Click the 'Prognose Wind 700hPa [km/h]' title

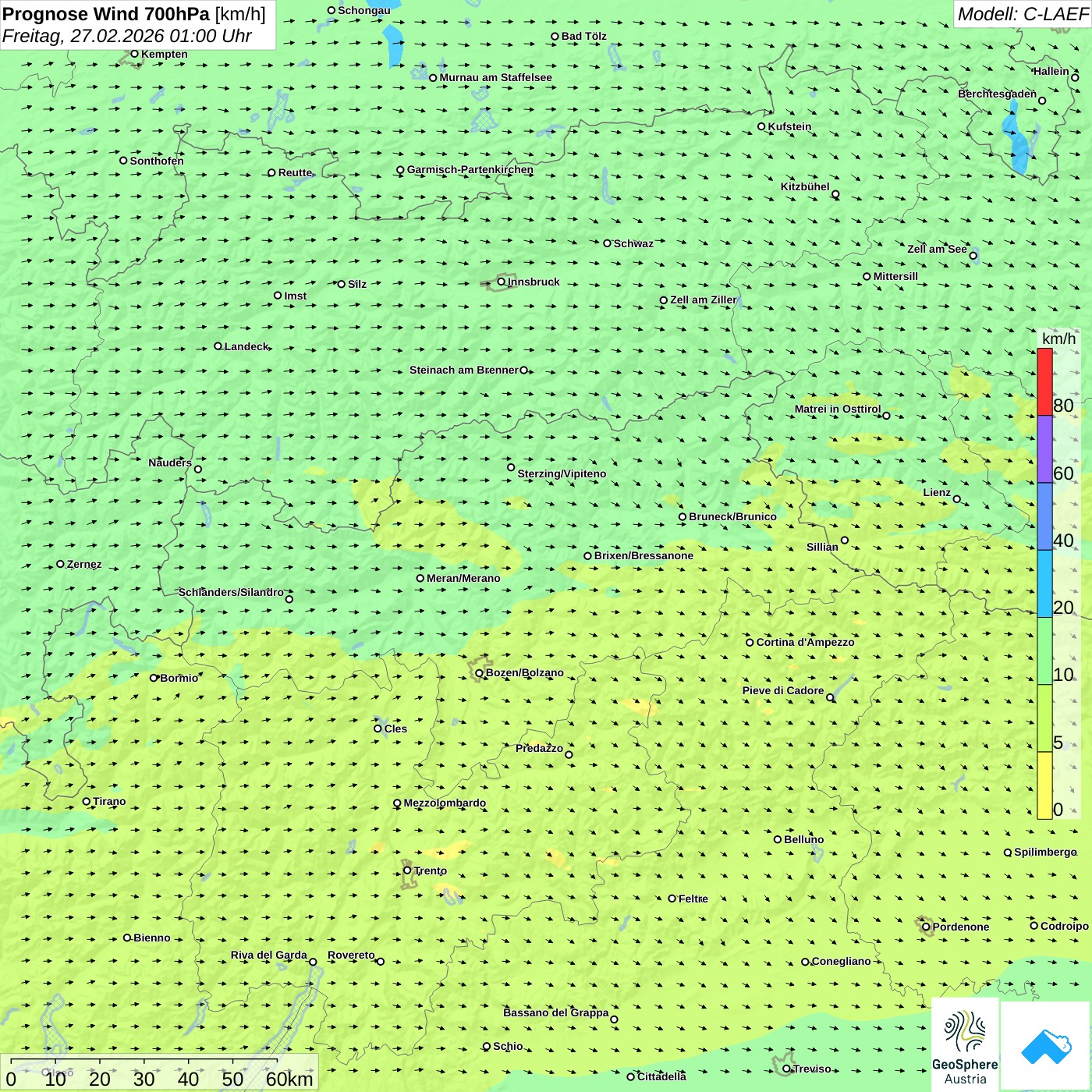134,14
